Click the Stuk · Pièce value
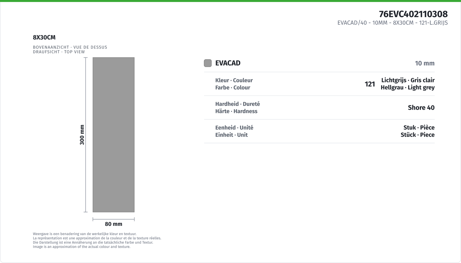This screenshot has width=461, height=263. (419, 127)
